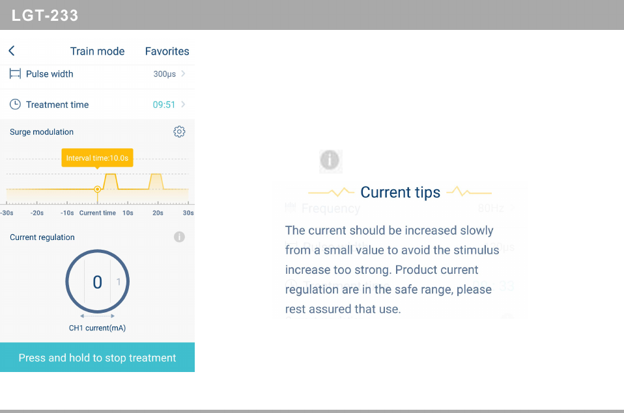Click the Pulse width icon
624x413 pixels.
pos(15,74)
